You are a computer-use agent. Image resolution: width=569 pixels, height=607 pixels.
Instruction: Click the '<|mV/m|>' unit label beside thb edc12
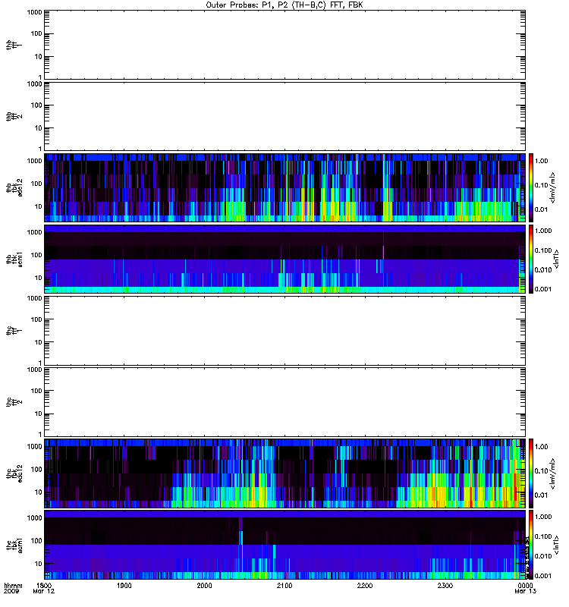click(x=553, y=187)
